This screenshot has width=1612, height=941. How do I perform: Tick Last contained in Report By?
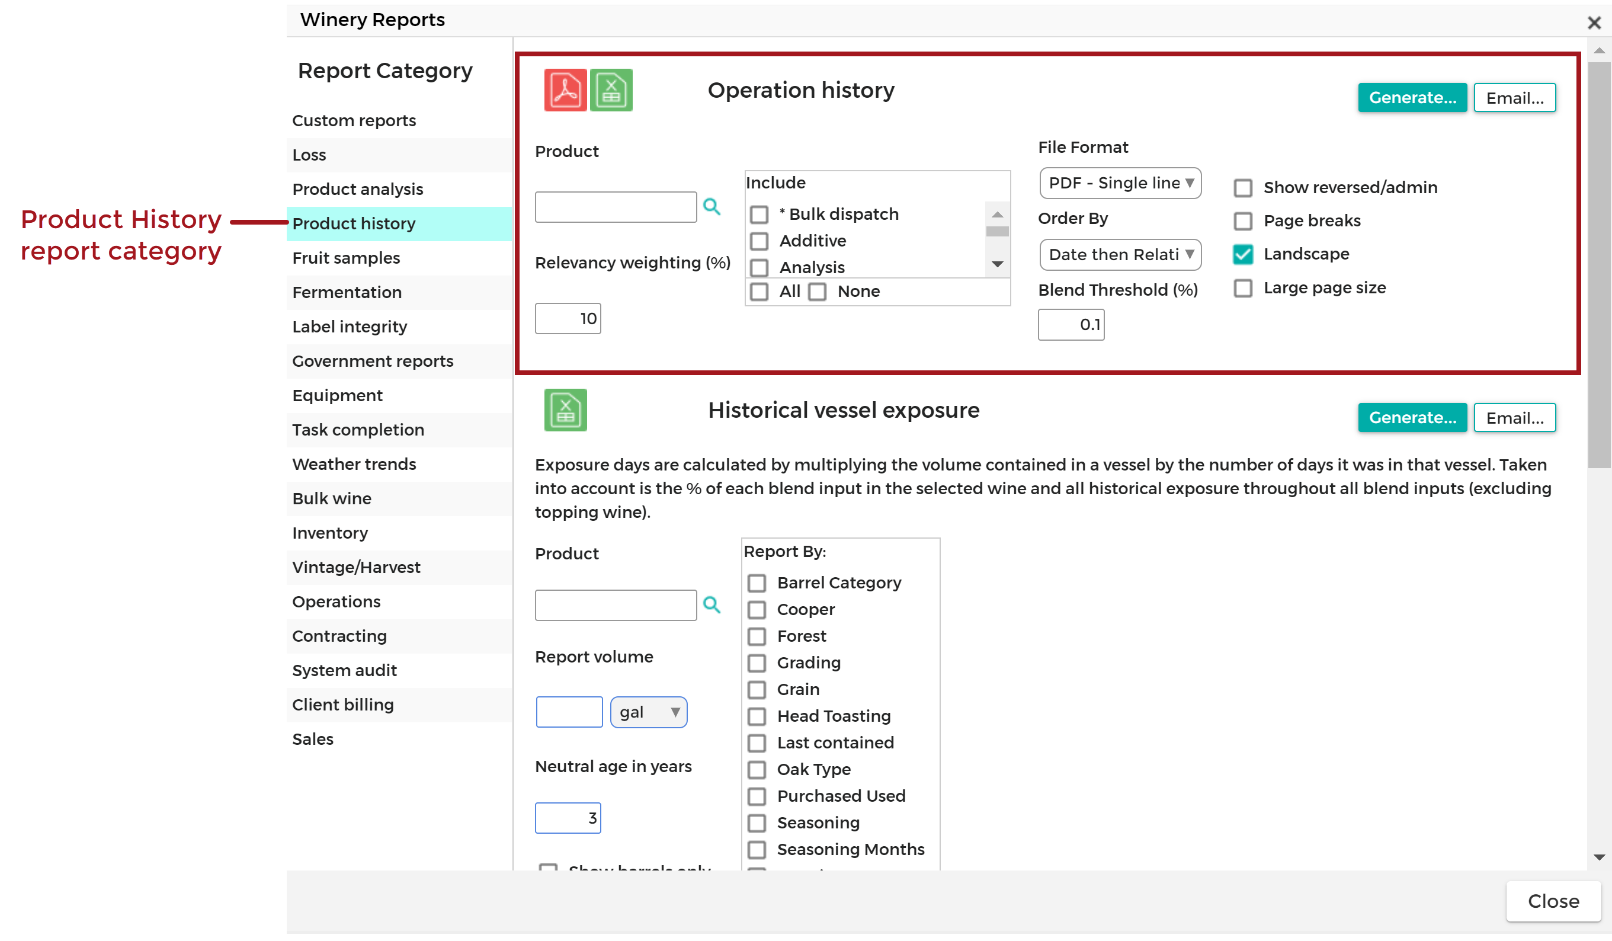pos(757,743)
